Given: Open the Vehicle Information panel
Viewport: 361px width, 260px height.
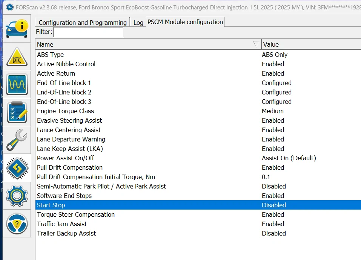Looking at the screenshot, I should click(x=17, y=28).
